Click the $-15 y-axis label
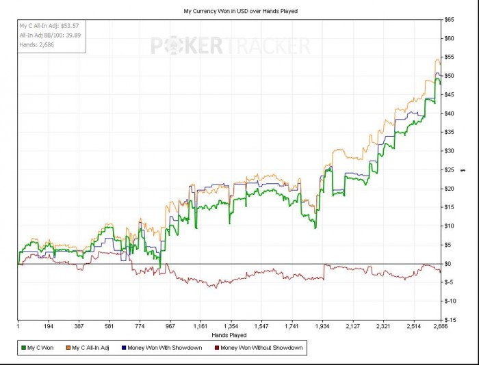Image resolution: width=479 pixels, height=365 pixels. point(450,320)
